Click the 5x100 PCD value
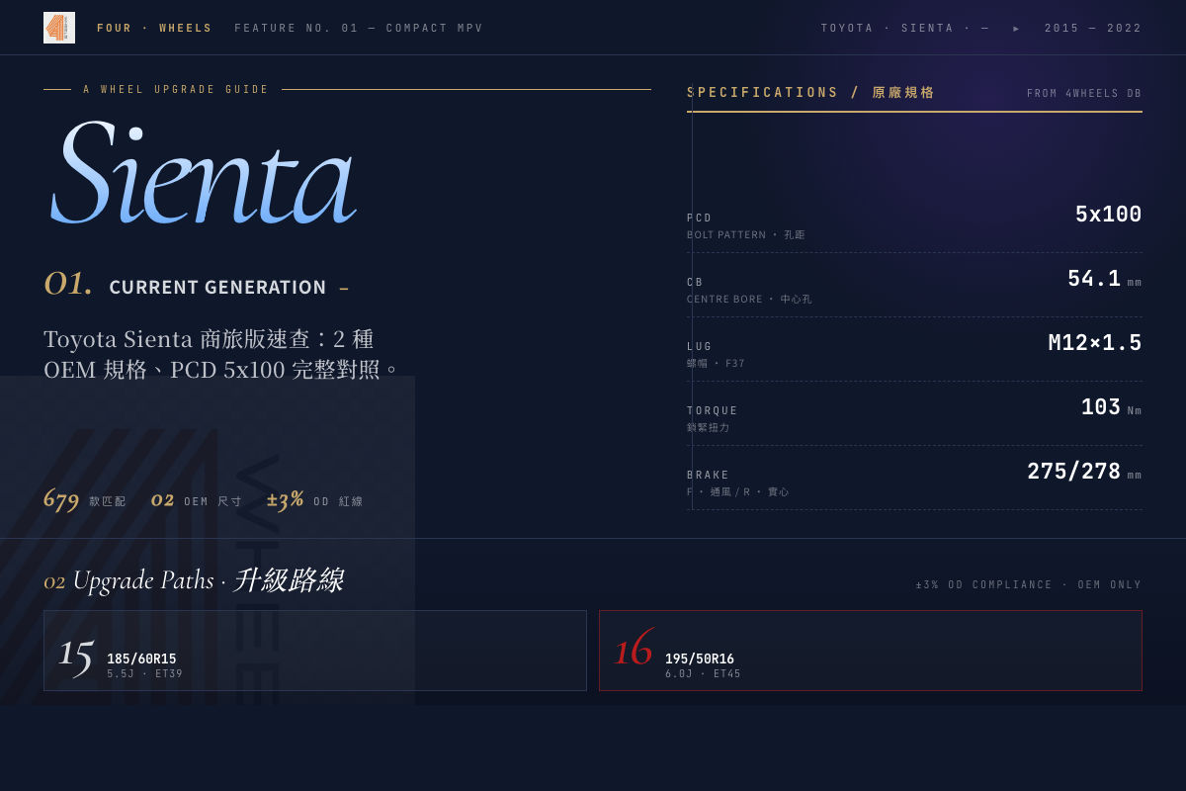1186x791 pixels. (x=1108, y=215)
